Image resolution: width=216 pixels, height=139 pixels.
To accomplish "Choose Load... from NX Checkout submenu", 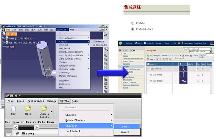I will [x=127, y=126].
